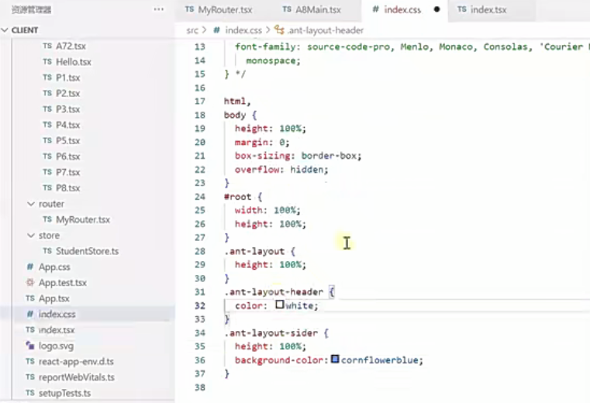This screenshot has height=403, width=590.
Task: Click the '.ant-layout-header {' selector text
Action: [x=279, y=292]
